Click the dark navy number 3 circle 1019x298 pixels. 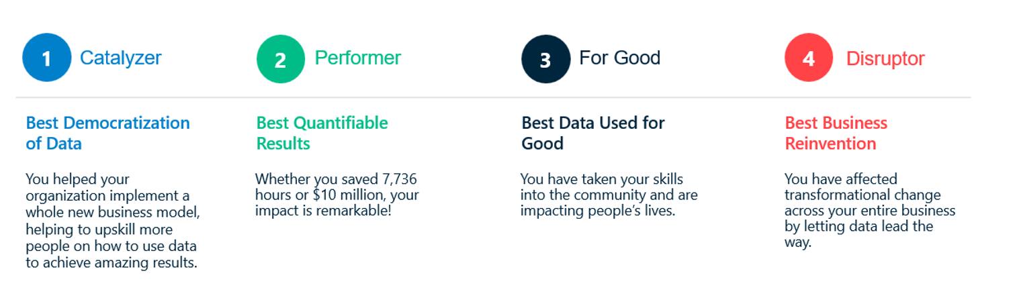point(546,58)
